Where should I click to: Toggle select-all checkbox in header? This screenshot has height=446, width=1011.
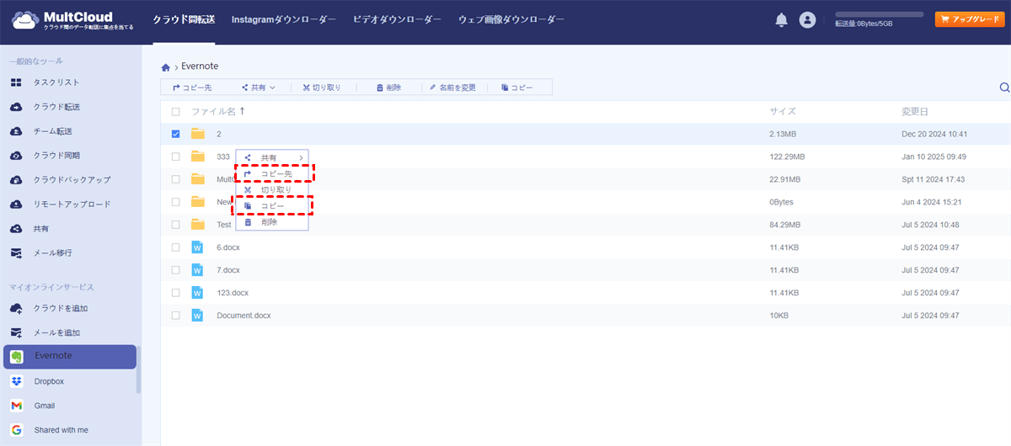[175, 111]
